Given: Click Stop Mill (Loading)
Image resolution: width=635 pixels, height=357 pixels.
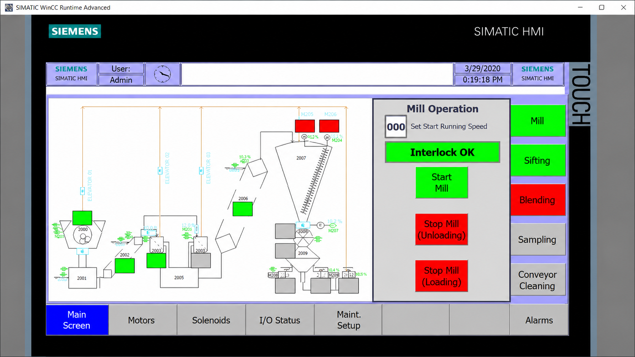Looking at the screenshot, I should coord(442,276).
